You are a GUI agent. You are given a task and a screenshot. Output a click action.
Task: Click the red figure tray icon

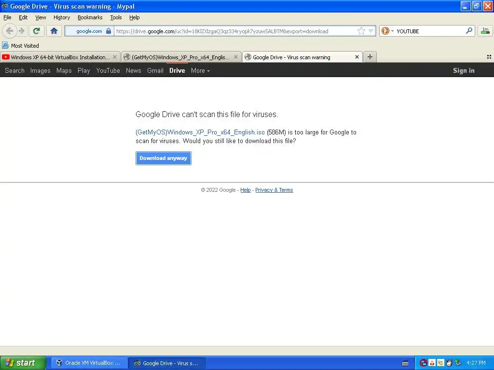(x=432, y=363)
